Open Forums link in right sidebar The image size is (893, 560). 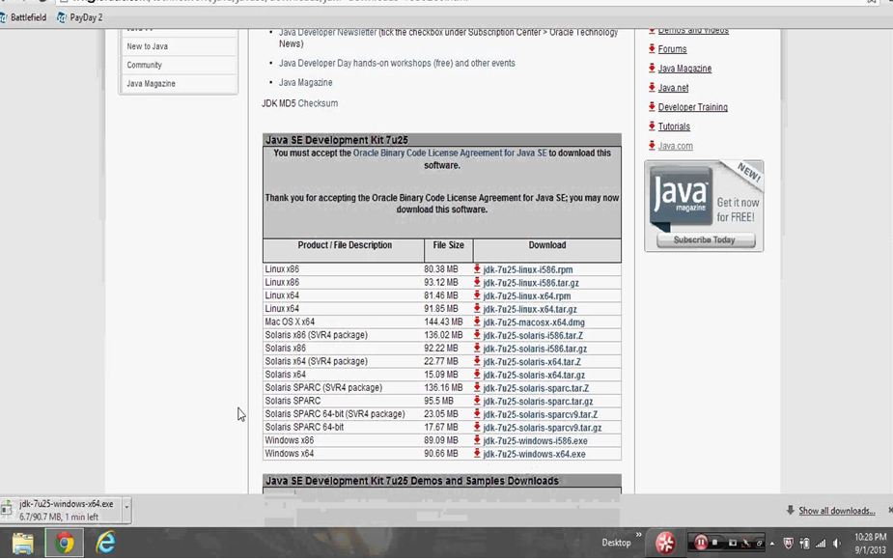pos(672,49)
